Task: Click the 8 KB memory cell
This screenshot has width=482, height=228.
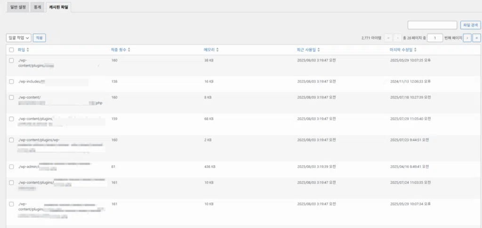Action: [x=208, y=97]
